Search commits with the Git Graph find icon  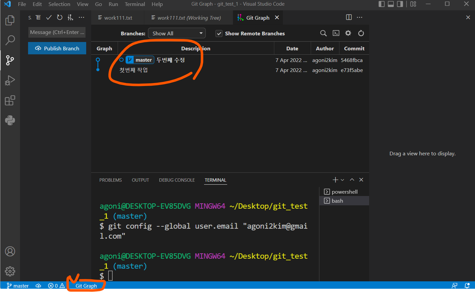[x=323, y=33]
